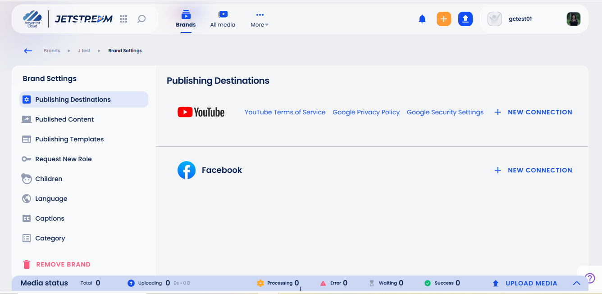Switch to the Brands tab
602x294 pixels.
pos(186,20)
